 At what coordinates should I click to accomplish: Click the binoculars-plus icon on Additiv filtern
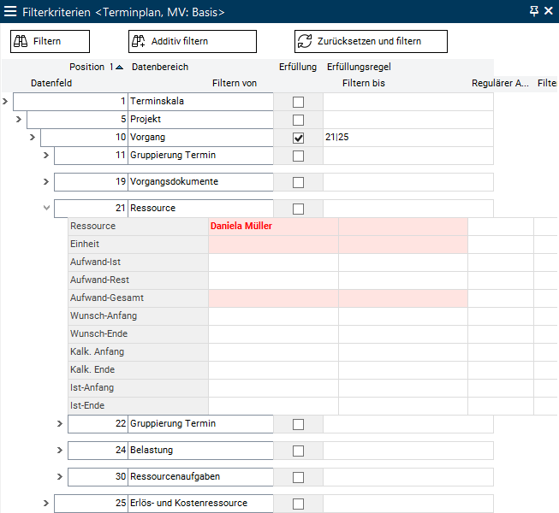tap(139, 41)
